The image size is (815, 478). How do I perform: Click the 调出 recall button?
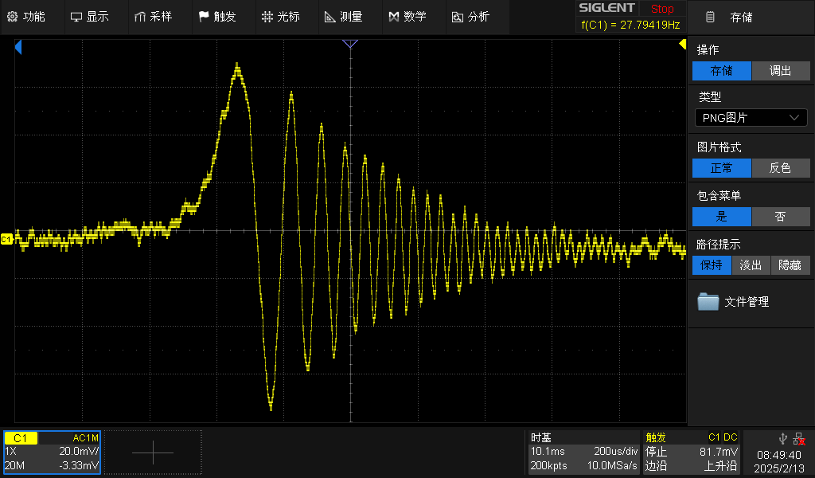(x=780, y=71)
